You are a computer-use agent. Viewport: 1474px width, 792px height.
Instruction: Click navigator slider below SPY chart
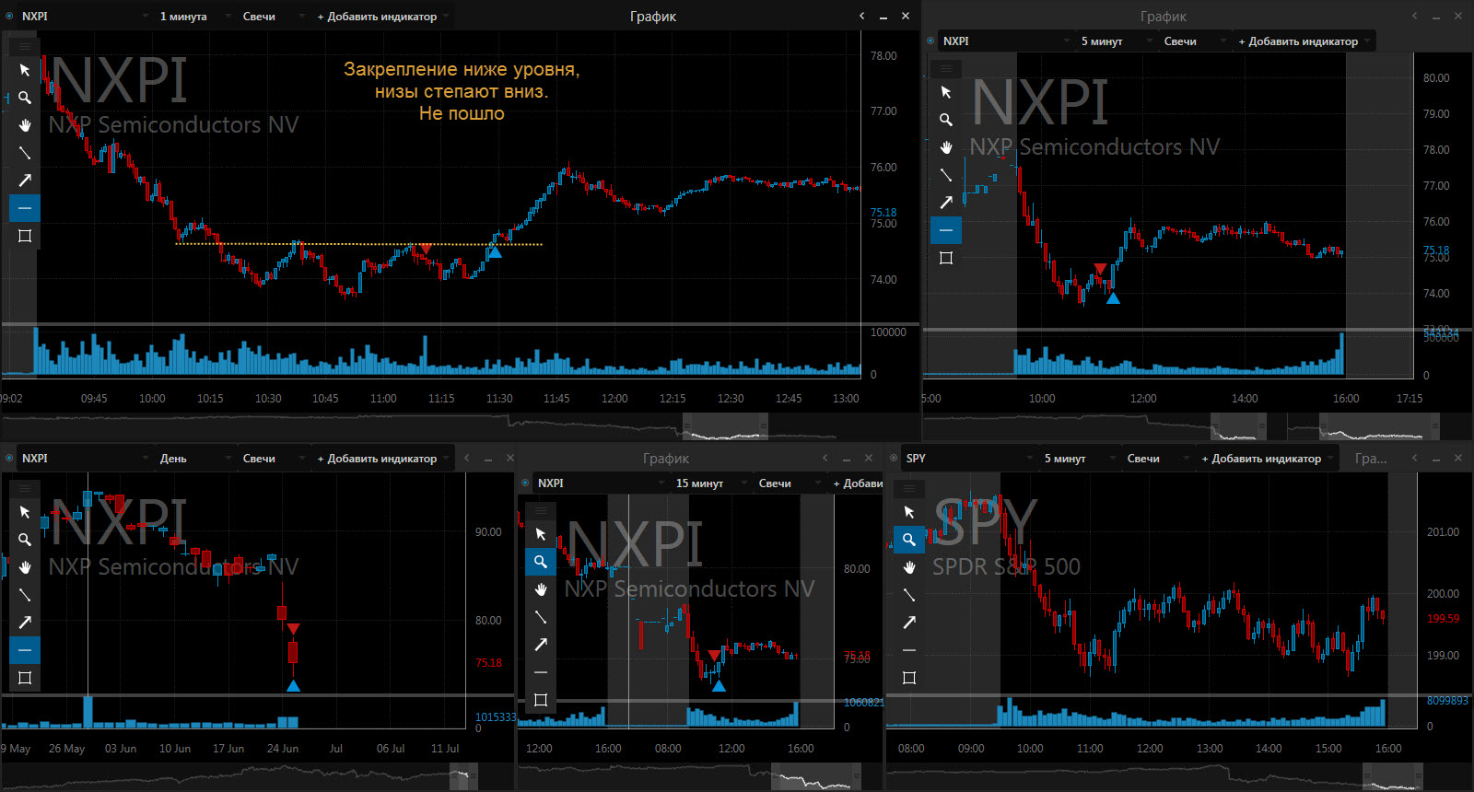1391,776
